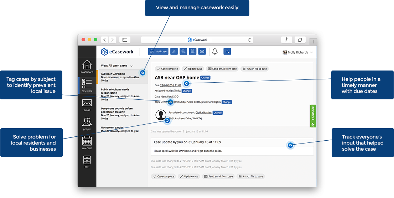
Task: Click the bottom Attach file to case button
Action: pyautogui.click(x=251, y=176)
